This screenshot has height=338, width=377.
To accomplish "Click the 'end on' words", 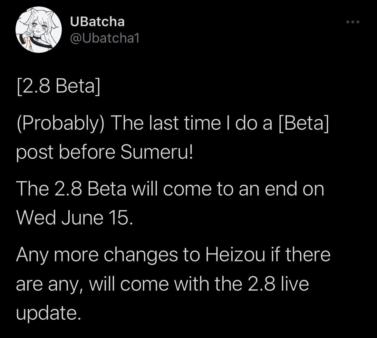I will pyautogui.click(x=294, y=189).
